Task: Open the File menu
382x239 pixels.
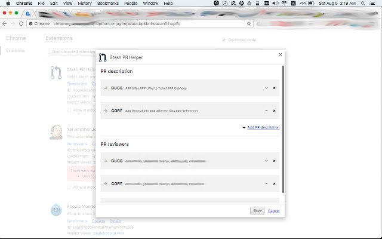Action: (x=41, y=3)
